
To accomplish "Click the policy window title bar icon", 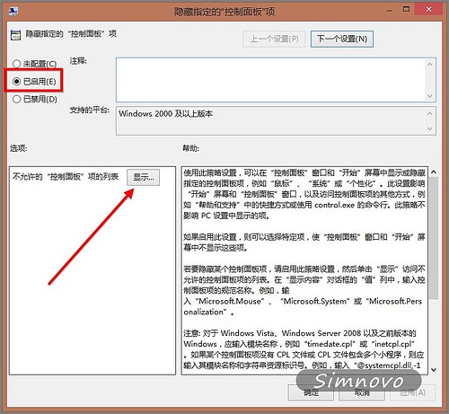I will pyautogui.click(x=13, y=12).
